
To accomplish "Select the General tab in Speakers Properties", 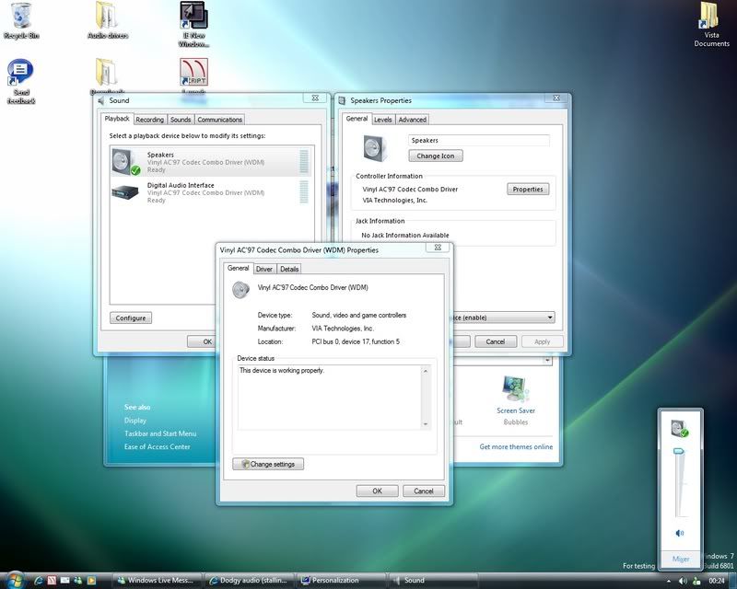I will coord(357,119).
